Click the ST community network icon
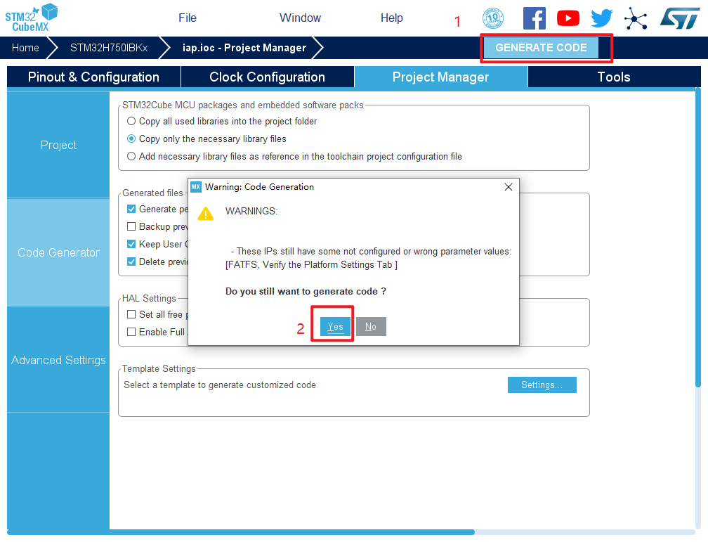This screenshot has width=708, height=542. tap(636, 19)
